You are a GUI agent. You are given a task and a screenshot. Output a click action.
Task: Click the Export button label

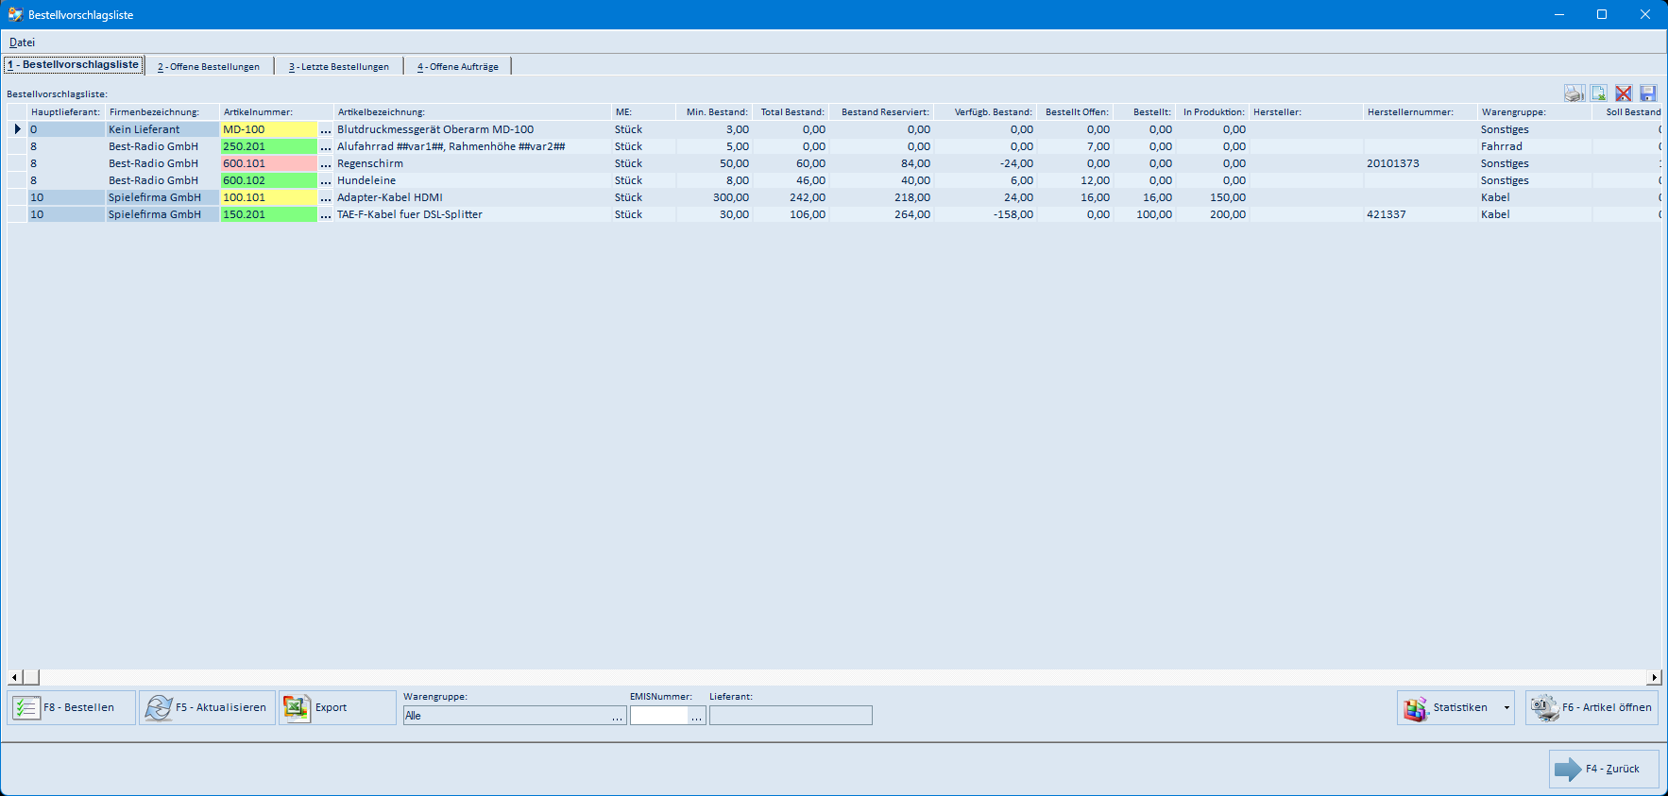[x=331, y=707]
